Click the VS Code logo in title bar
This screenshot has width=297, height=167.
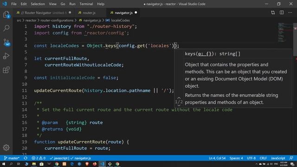pos(5,4)
